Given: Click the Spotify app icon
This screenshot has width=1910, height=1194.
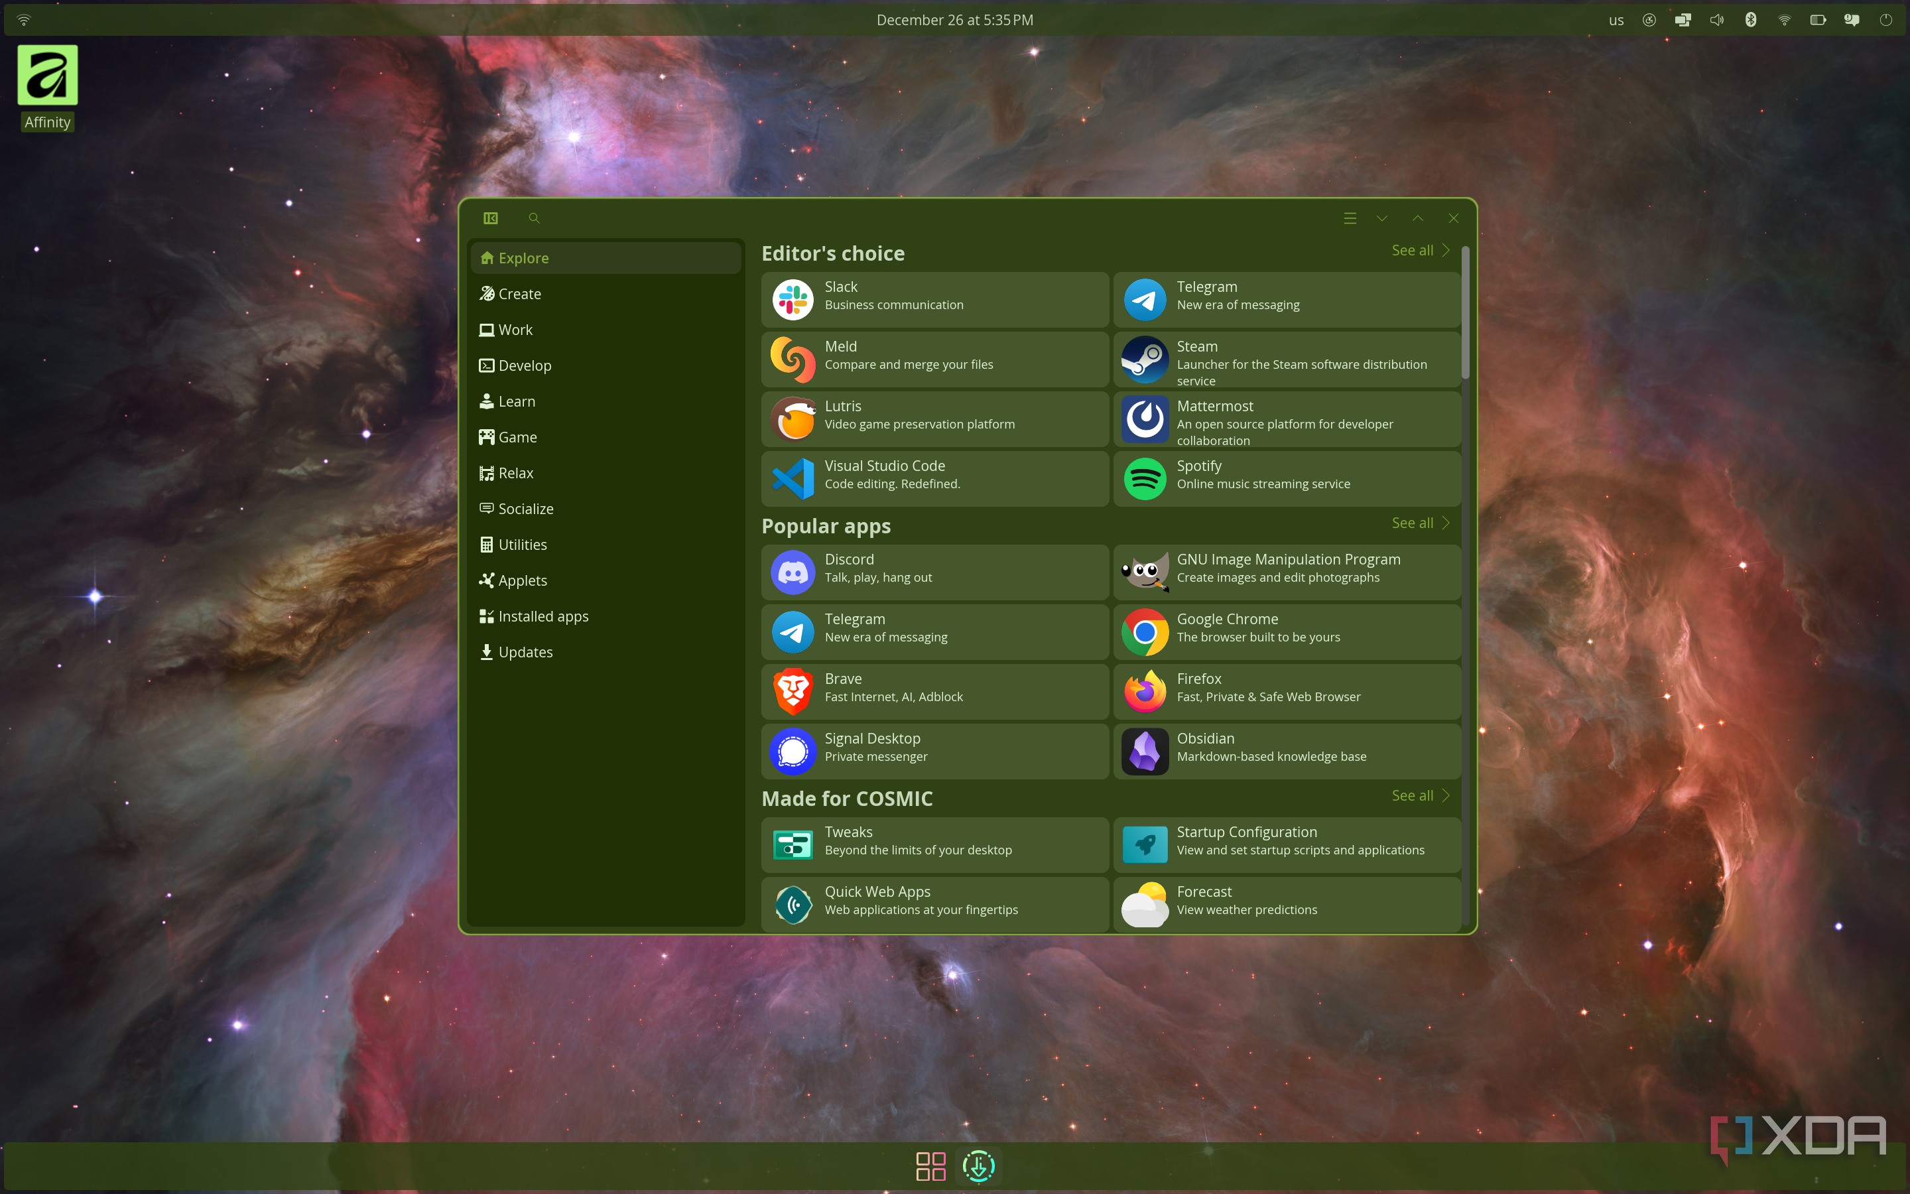Looking at the screenshot, I should 1145,478.
